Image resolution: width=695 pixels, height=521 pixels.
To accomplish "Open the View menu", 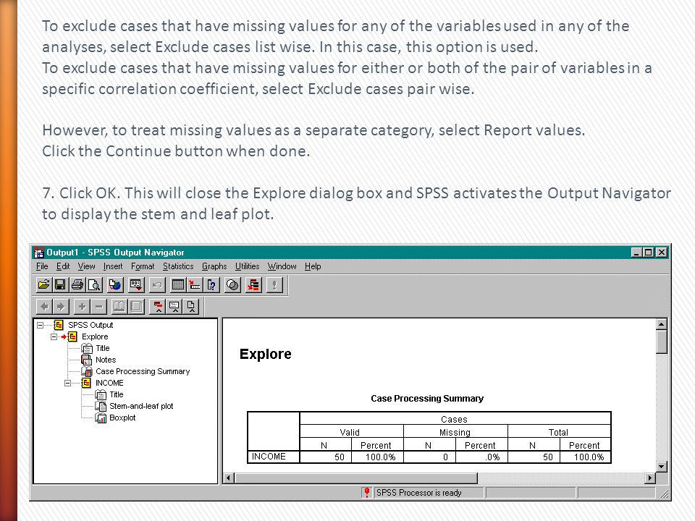I will [x=86, y=266].
